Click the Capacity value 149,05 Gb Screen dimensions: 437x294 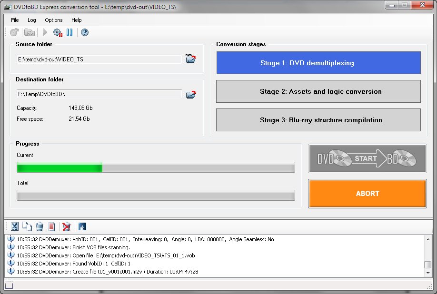(x=80, y=108)
